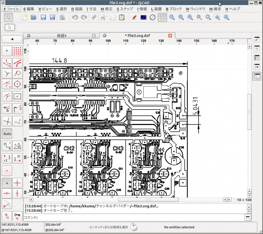Screen dimensions: 263x234
Task: Toggle the Auto snap button
Action: (7, 134)
